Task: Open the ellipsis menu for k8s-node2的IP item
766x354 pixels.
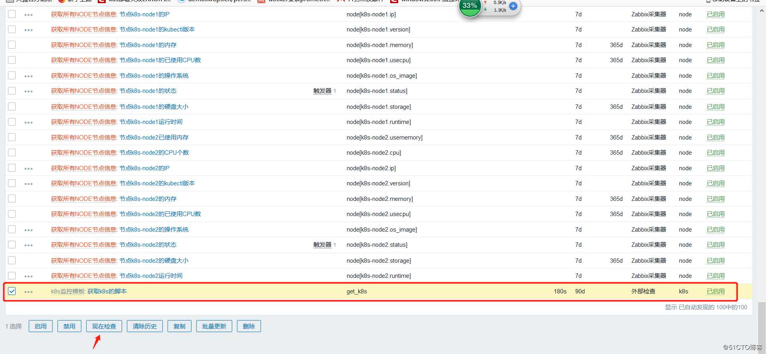Action: coord(28,169)
